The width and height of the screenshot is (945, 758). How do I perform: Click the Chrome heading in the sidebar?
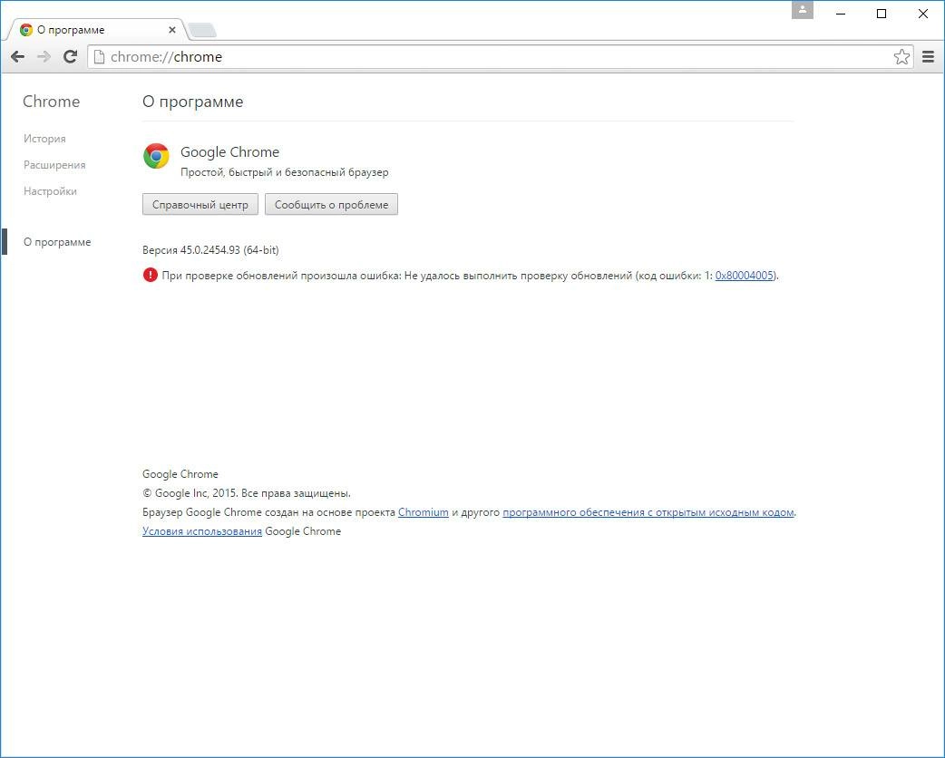[51, 102]
